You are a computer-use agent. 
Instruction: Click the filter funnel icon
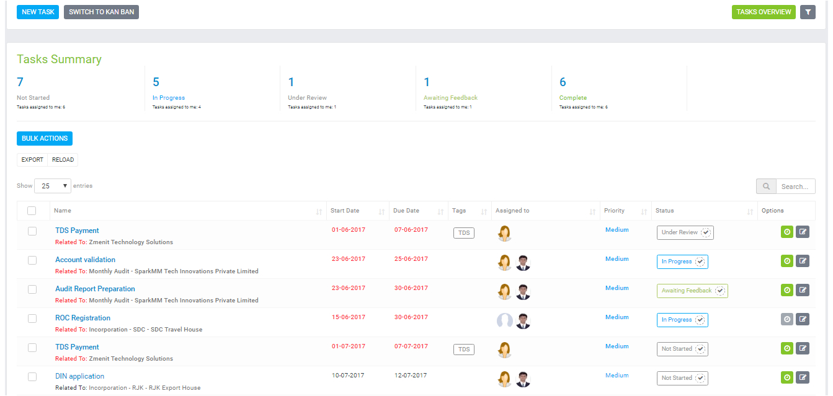808,12
